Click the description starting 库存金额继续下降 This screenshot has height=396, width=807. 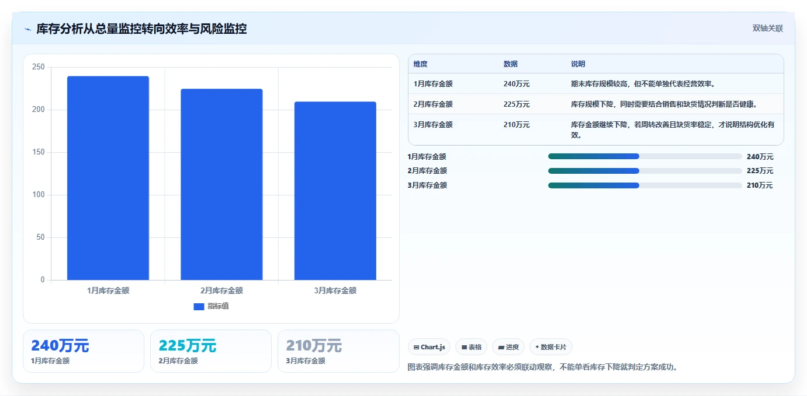pos(673,130)
